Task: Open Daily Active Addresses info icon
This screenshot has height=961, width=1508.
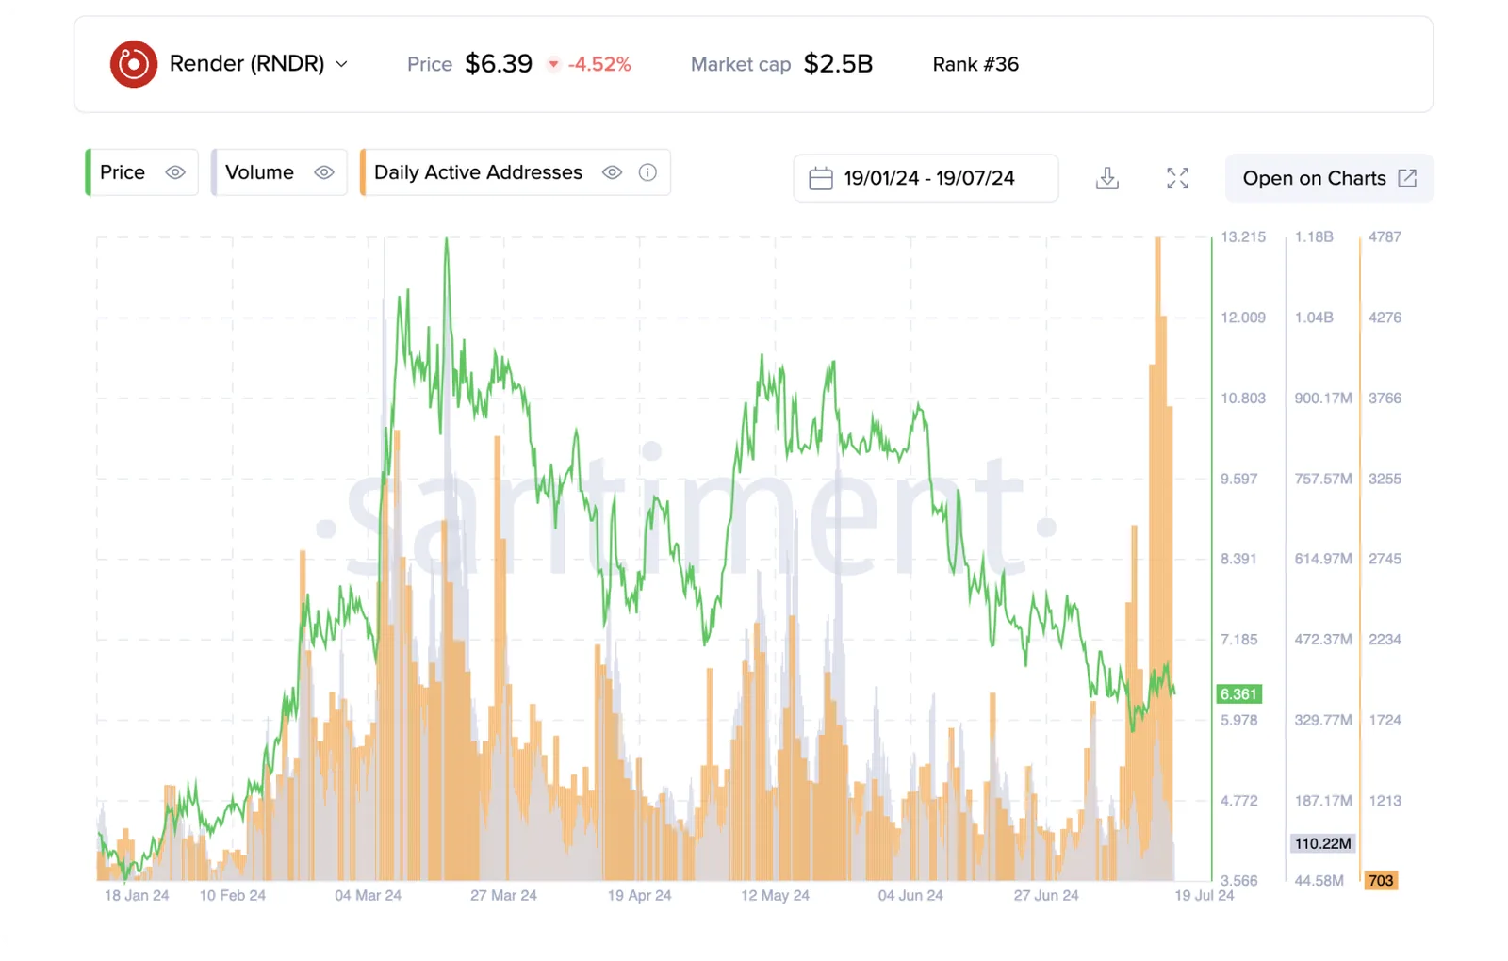Action: tap(647, 172)
